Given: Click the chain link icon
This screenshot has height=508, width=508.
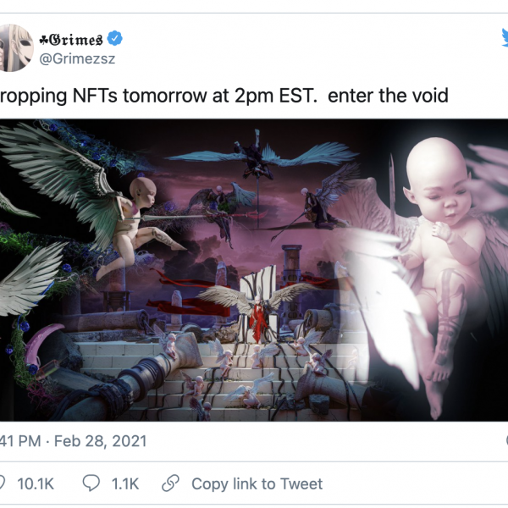Looking at the screenshot, I should click(x=170, y=483).
